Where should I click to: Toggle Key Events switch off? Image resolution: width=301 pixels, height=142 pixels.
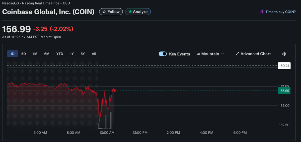click(x=163, y=54)
